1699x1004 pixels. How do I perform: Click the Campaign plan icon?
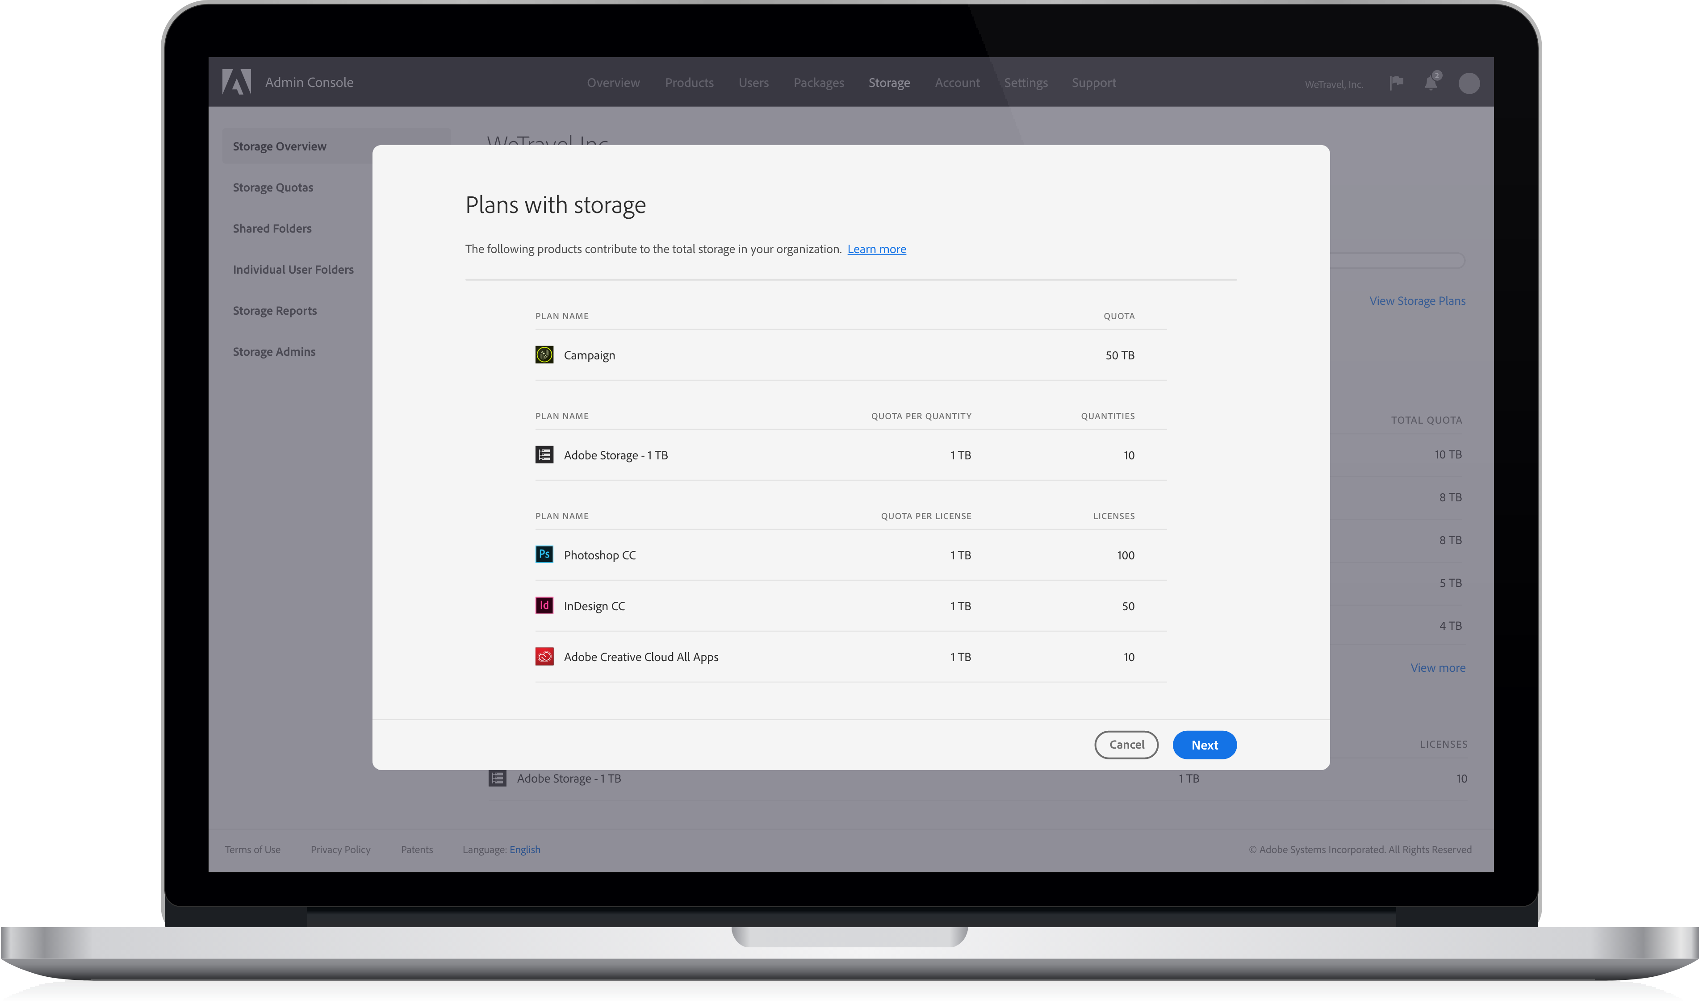point(544,354)
